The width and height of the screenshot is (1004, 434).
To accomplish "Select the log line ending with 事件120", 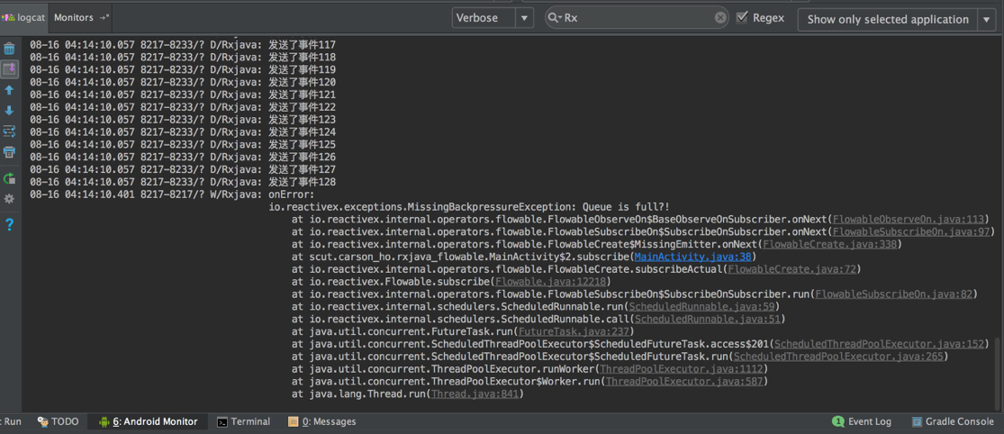I will 183,83.
